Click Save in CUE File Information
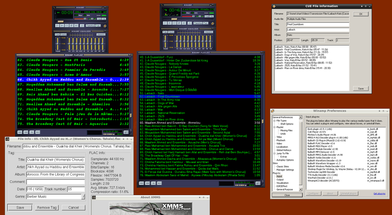Image resolution: width=392 pixels, height=215 pixels. pyautogui.click(x=361, y=89)
